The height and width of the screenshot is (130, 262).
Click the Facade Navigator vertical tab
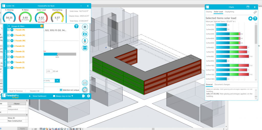pos(5,58)
